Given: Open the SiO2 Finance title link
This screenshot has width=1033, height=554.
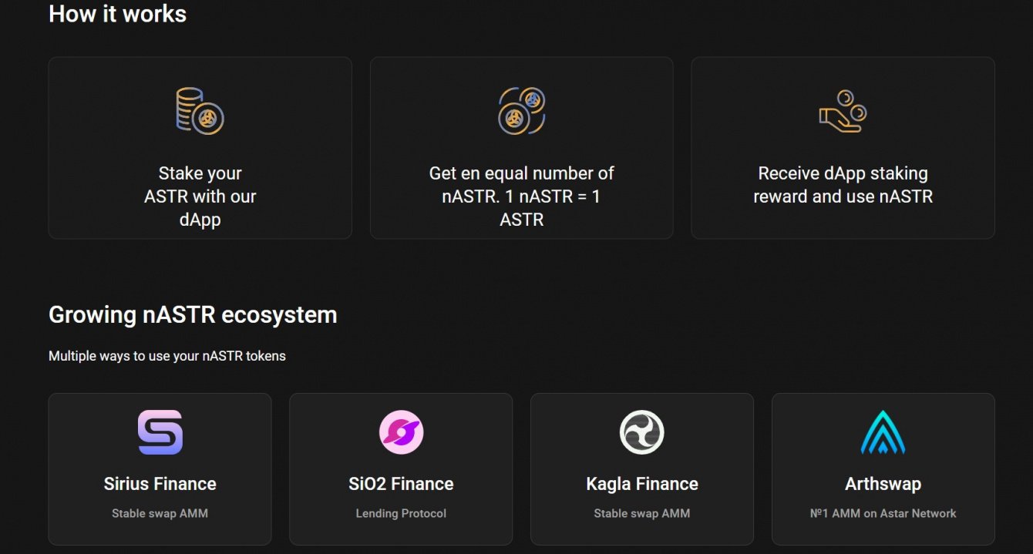Looking at the screenshot, I should click(401, 484).
